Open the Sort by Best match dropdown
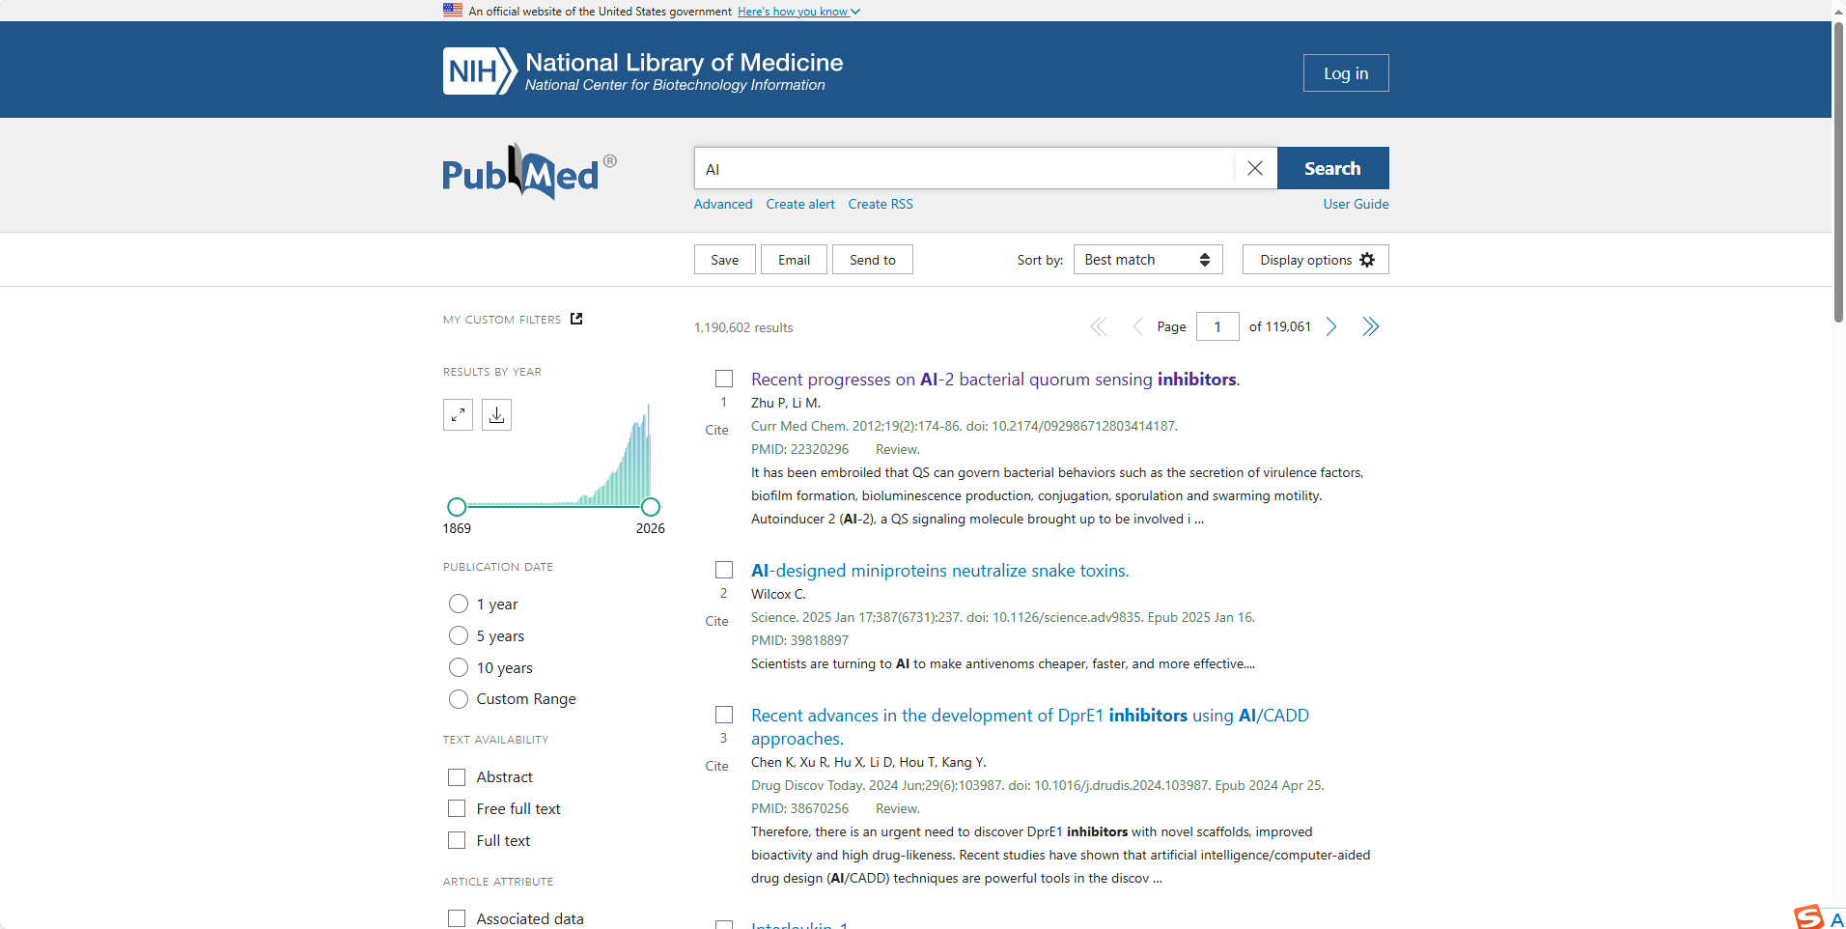The width and height of the screenshot is (1846, 929). click(1147, 259)
